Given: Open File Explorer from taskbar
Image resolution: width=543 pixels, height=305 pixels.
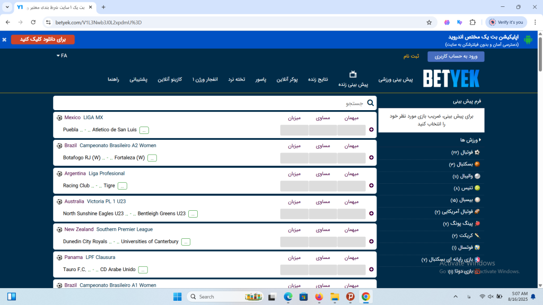Looking at the screenshot, I should tap(335, 297).
